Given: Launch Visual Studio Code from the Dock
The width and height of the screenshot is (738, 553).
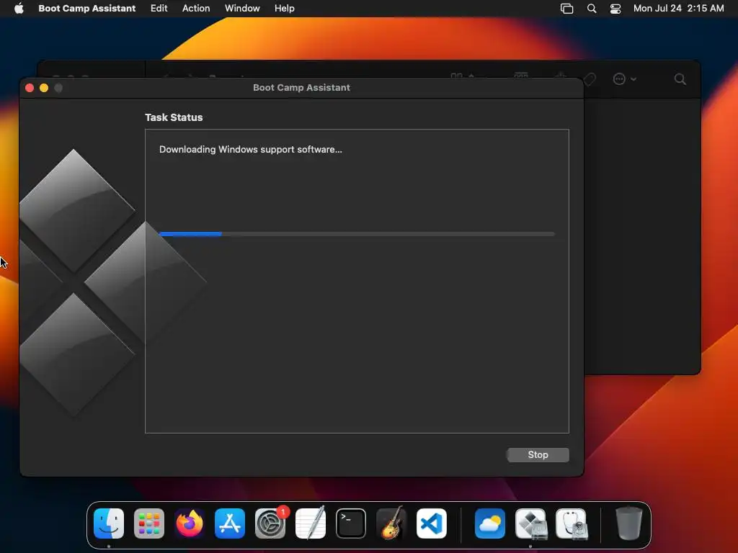Looking at the screenshot, I should [x=432, y=523].
